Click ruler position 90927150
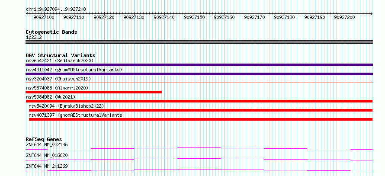 click(x=194, y=17)
